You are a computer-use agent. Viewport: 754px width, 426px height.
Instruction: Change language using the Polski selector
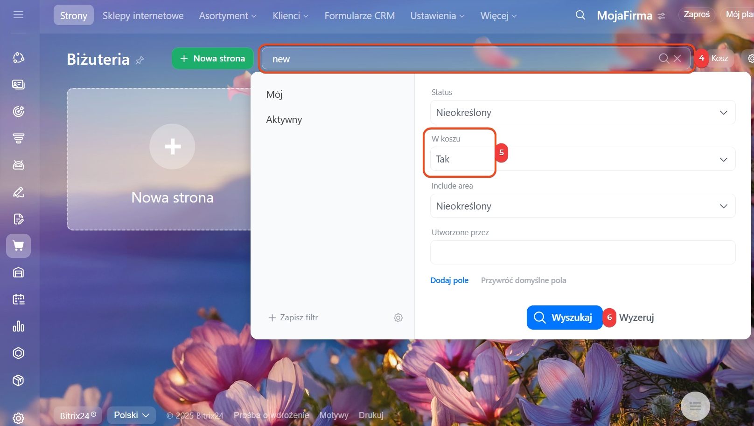click(x=131, y=415)
